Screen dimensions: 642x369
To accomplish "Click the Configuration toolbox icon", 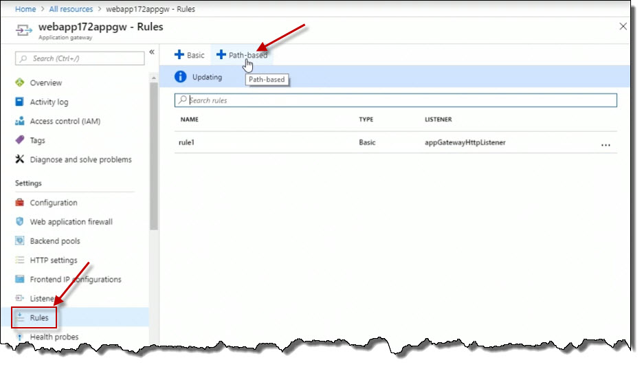I will click(x=20, y=202).
